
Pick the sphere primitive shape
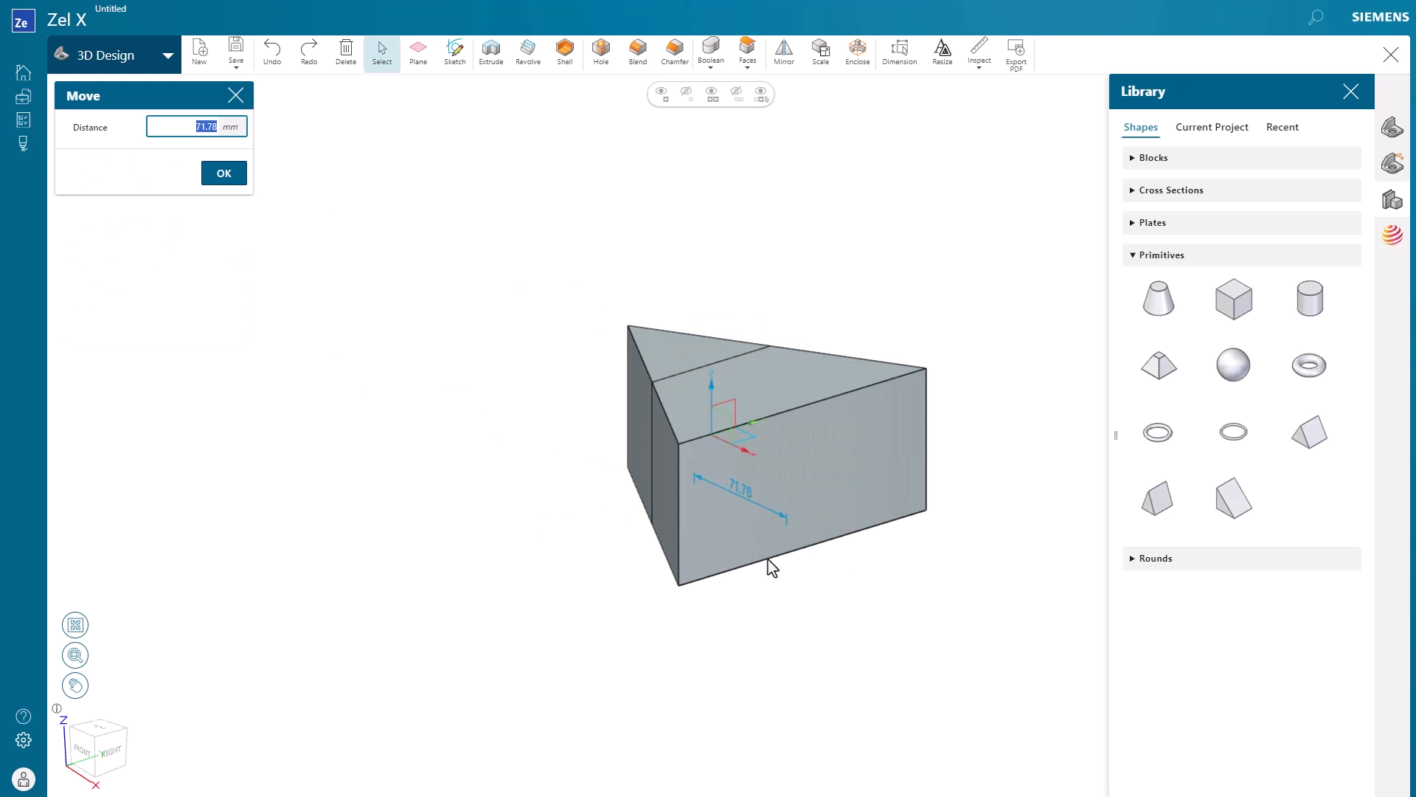[1233, 365]
